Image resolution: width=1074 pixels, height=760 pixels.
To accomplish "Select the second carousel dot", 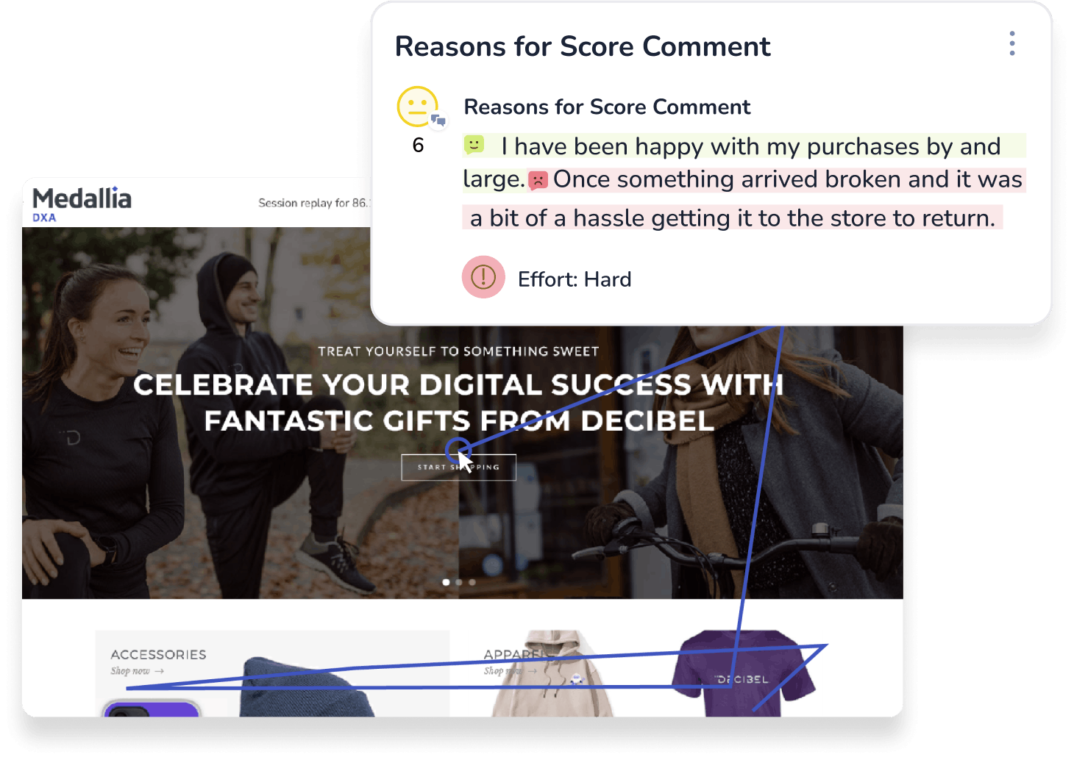I will coord(459,582).
